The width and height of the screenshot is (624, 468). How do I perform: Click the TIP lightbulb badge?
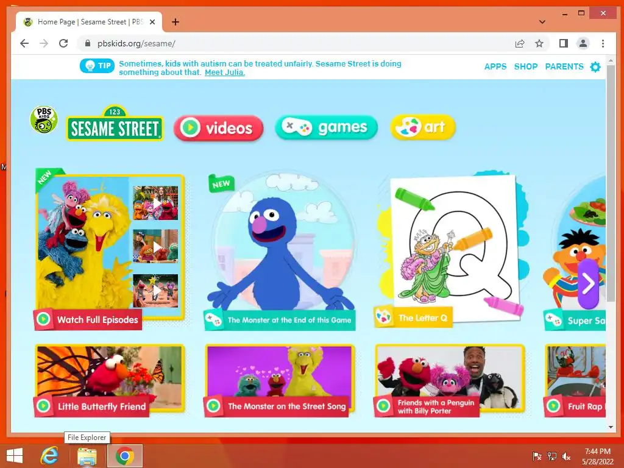point(97,66)
